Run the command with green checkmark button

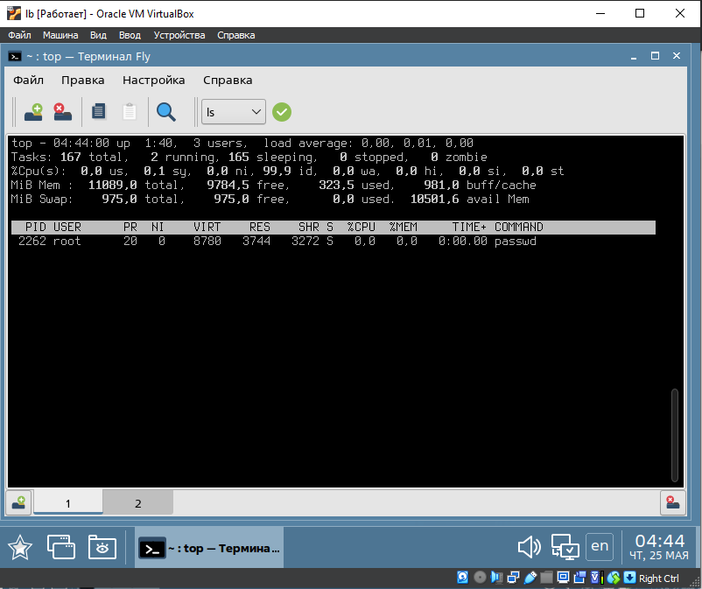282,112
